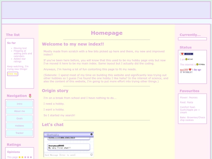
Task: Click 'Flopping at adding polls and calendars' item
Action: point(23,53)
